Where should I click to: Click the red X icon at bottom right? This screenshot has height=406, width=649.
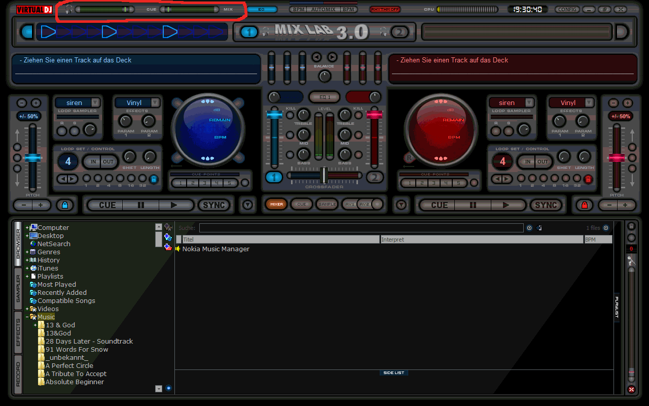coord(631,389)
